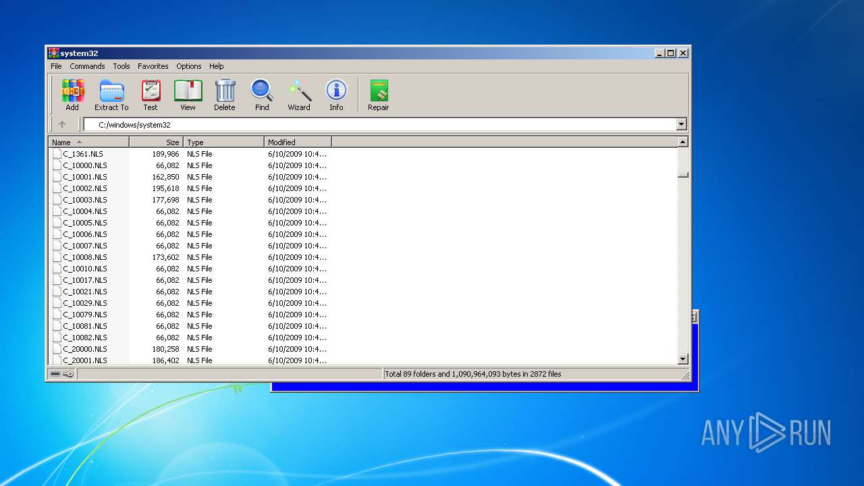This screenshot has width=864, height=486.
Task: Go up one folder level arrow
Action: (62, 124)
